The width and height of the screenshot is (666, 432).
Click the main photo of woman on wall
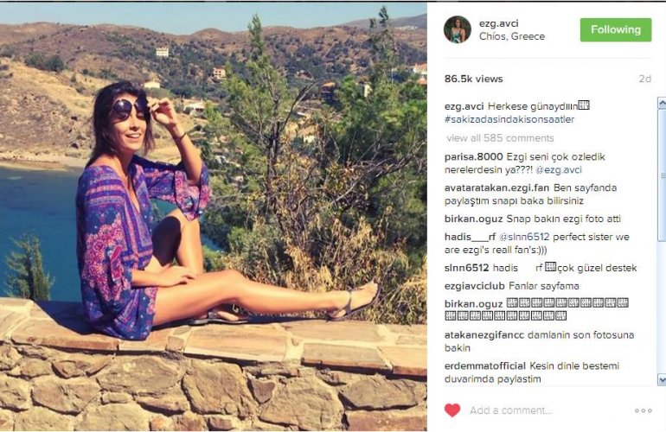pyautogui.click(x=214, y=216)
